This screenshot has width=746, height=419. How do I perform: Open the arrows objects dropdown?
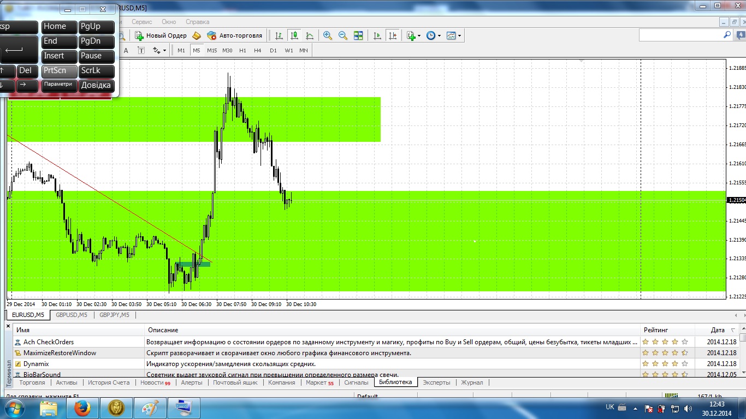(159, 50)
